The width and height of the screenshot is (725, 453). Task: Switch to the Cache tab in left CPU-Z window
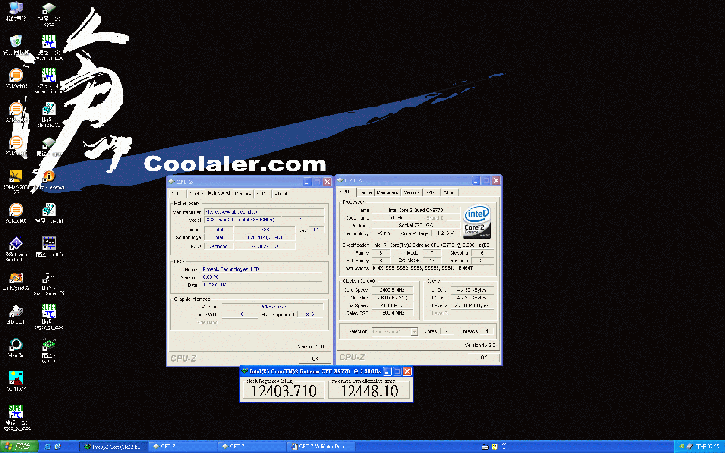point(196,194)
